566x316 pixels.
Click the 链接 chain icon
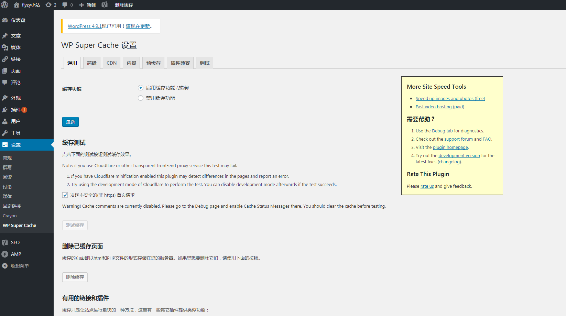[5, 59]
